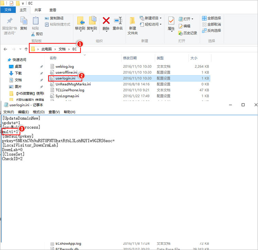Click Select none (全部取消)
Image resolution: width=258 pixels, height=250 pixels.
[x=212, y=24]
